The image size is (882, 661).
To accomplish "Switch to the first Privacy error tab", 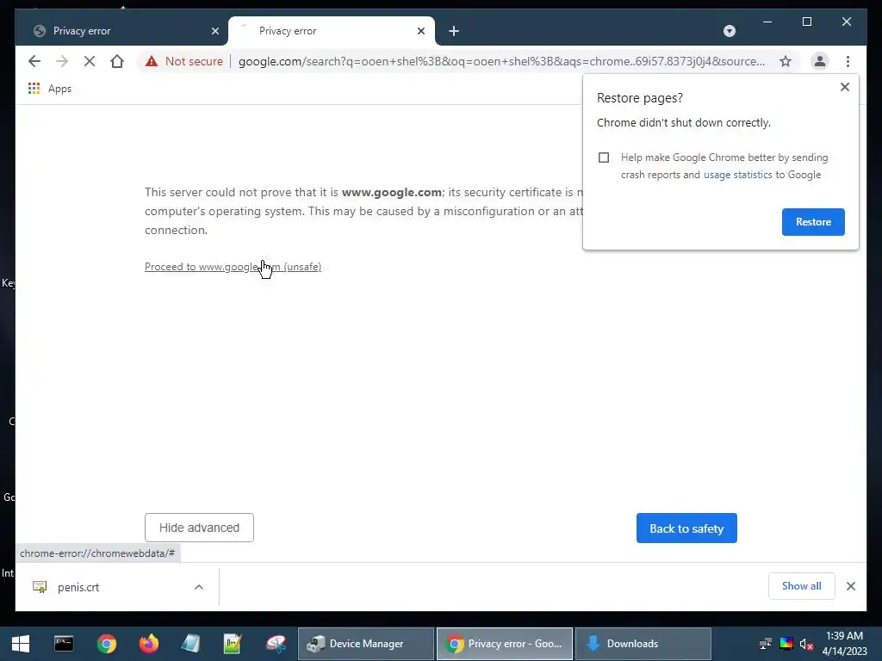I will click(x=121, y=31).
